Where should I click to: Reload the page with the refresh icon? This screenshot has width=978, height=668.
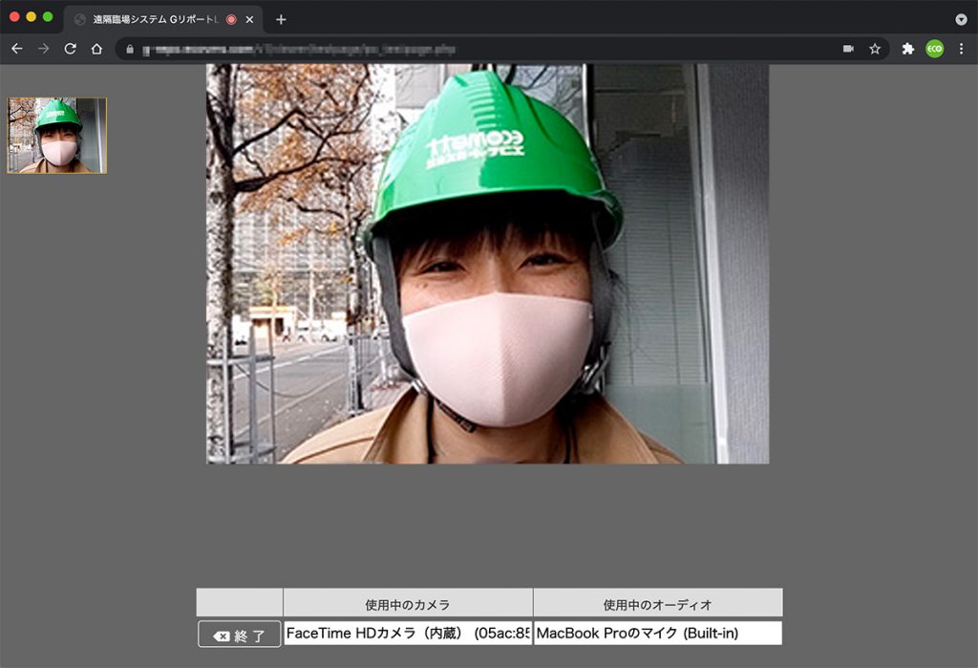(70, 49)
